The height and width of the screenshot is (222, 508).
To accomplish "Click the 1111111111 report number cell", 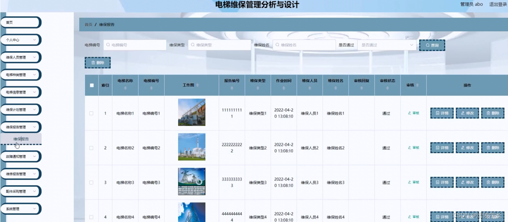I will click(x=232, y=113).
